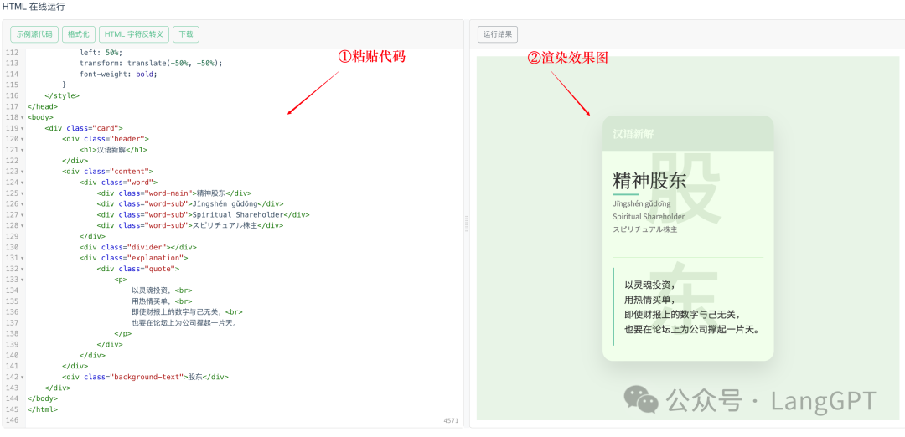Download the code with the 下载 button
Screen dimensions: 905x437
tap(186, 34)
